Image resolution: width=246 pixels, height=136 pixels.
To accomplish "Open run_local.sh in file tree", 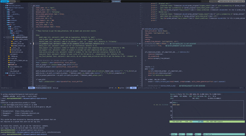I will click(14, 71).
